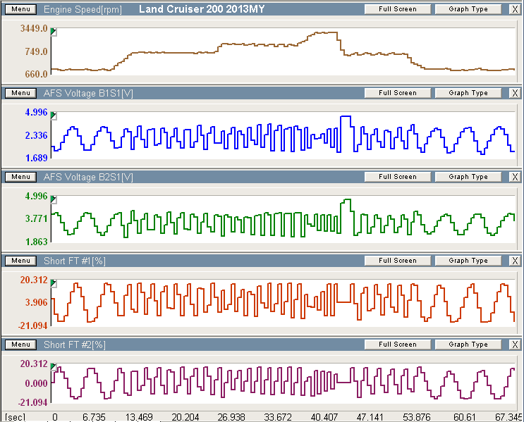The image size is (524, 422).
Task: Make AFS Voltage B2S1 graph Full Screen
Action: tap(397, 177)
